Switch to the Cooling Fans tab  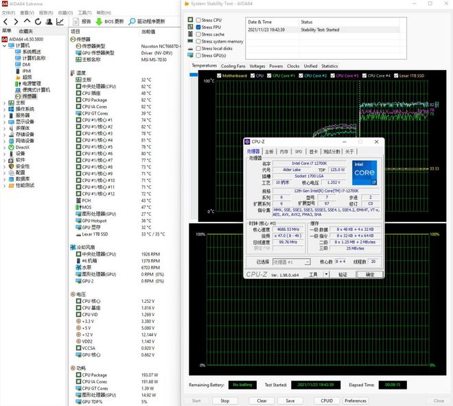pyautogui.click(x=233, y=66)
